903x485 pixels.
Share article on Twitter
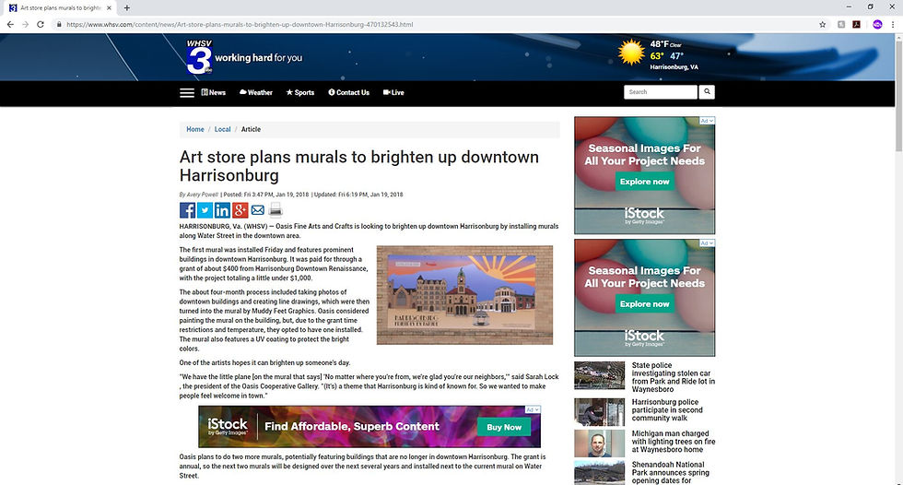[x=205, y=210]
